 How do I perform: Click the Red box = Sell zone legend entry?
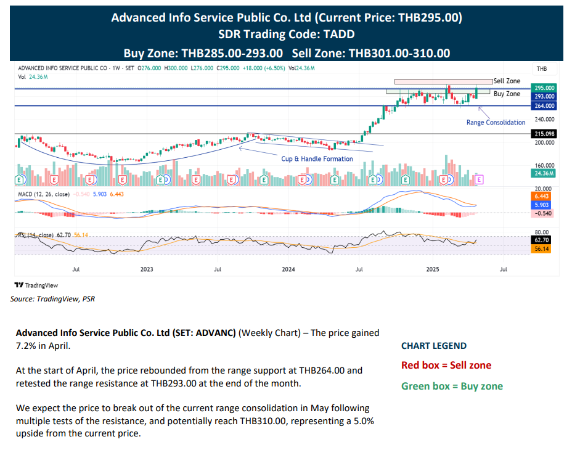click(446, 366)
